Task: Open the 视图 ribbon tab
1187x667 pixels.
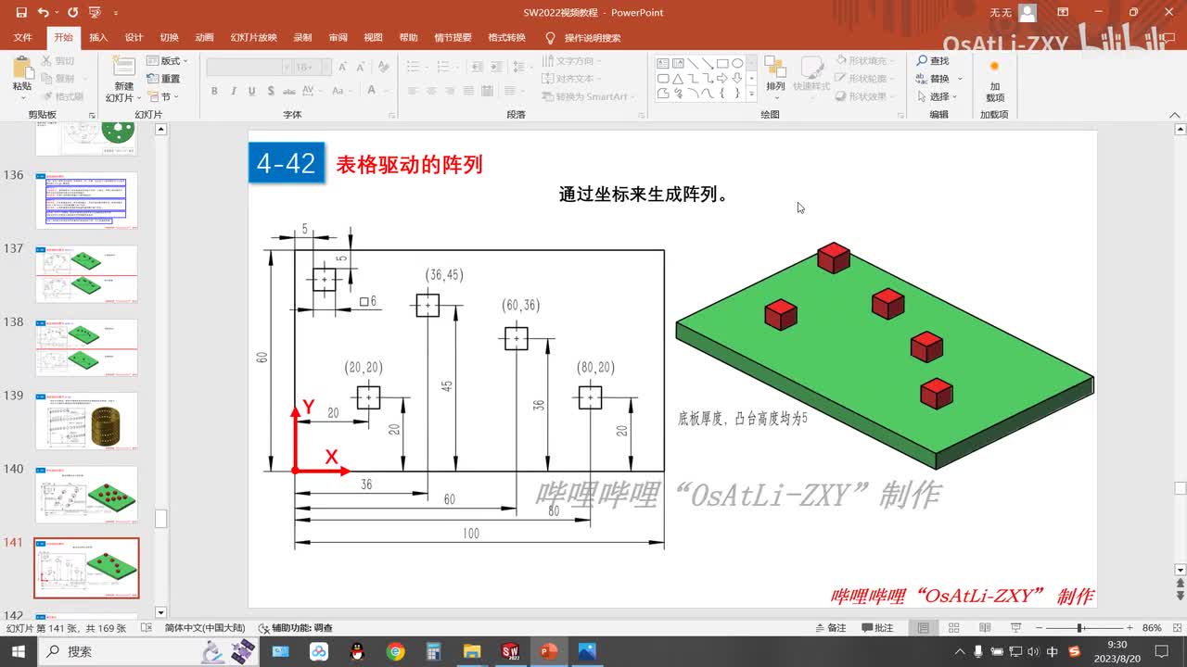Action: tap(373, 38)
